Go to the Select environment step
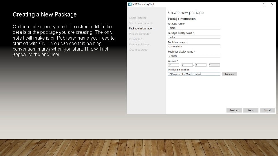This screenshot has width=278, height=156. (140, 23)
